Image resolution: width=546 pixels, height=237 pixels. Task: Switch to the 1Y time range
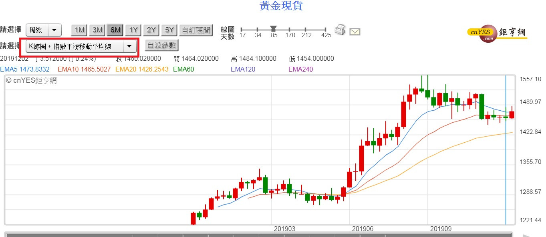click(133, 30)
